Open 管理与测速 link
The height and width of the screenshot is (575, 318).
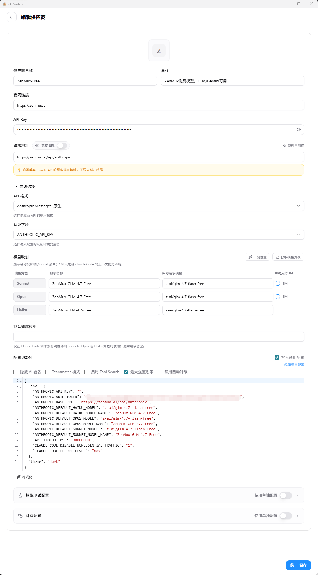294,146
